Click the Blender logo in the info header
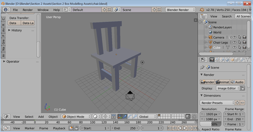The height and width of the screenshot is (132, 253). 202,10
